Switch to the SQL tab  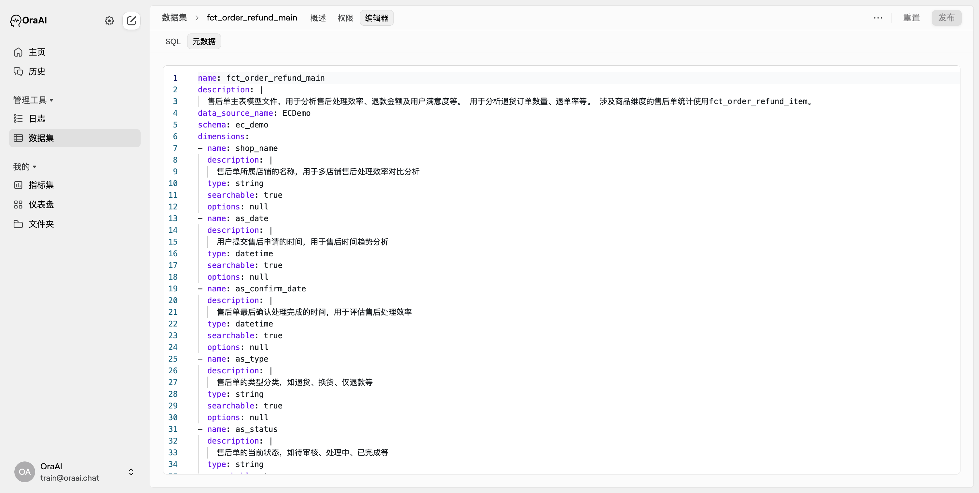[x=173, y=41]
